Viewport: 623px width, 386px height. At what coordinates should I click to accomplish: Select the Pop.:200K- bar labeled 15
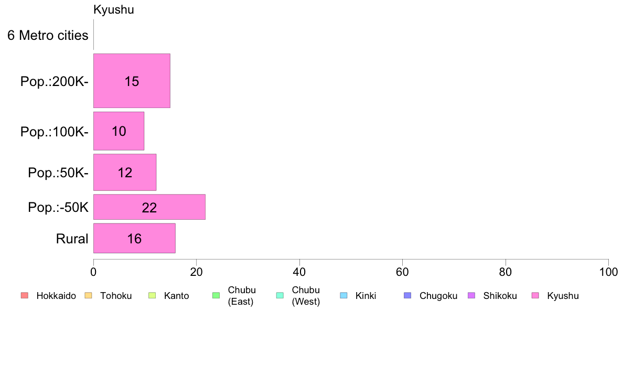click(132, 81)
